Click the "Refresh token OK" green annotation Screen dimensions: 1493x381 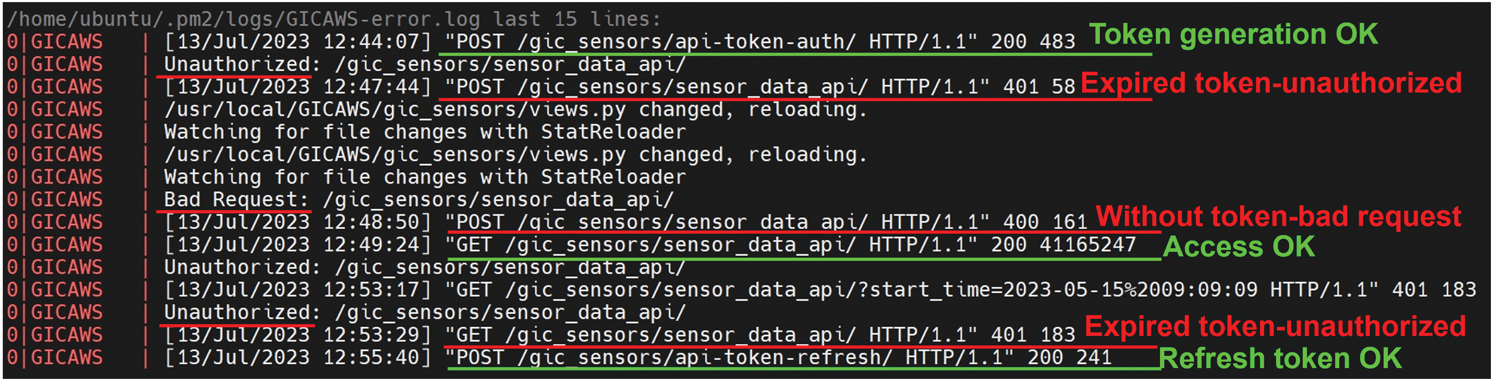1280,359
